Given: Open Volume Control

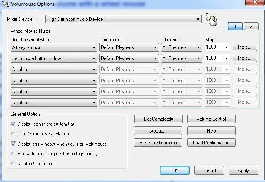Looking at the screenshot, I should [211, 119].
